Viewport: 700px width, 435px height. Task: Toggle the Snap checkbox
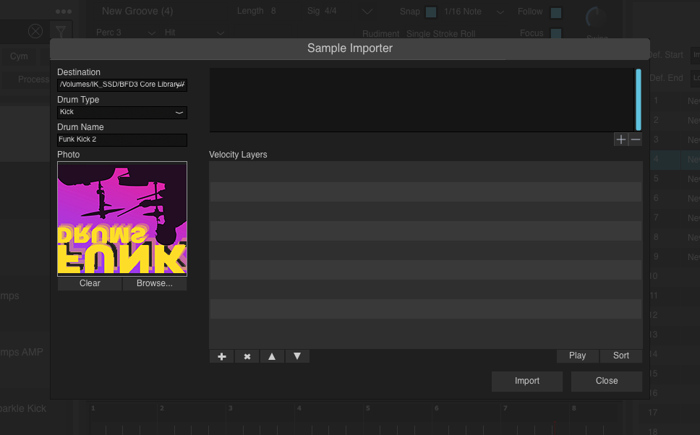431,12
